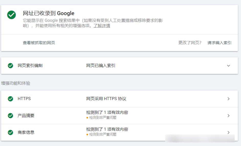Expand the 网页索引编制 section with down chevron
The image size is (241, 146).
pyautogui.click(x=228, y=66)
